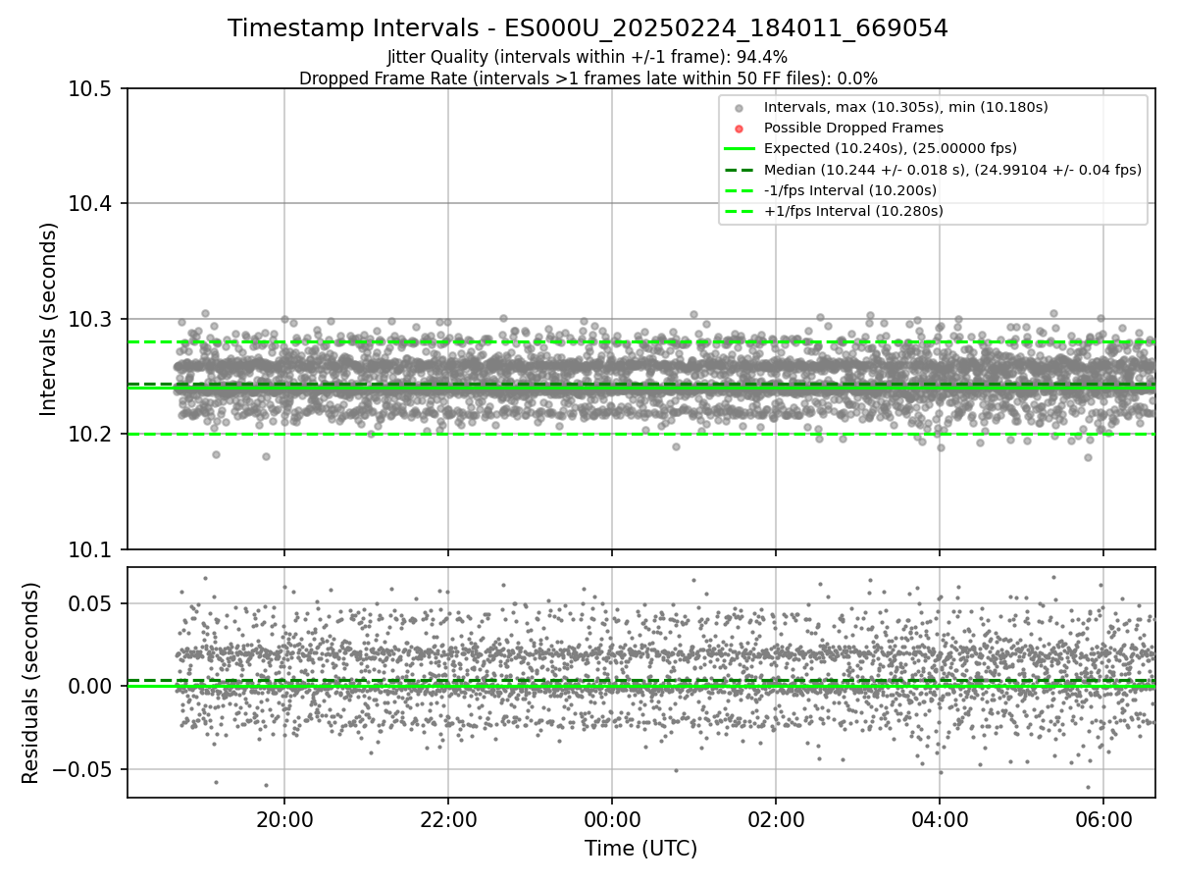Viewport: 1177px width, 883px height.
Task: Click legend entry '+1/fps Interval (10.280s)'
Action: coord(853,211)
